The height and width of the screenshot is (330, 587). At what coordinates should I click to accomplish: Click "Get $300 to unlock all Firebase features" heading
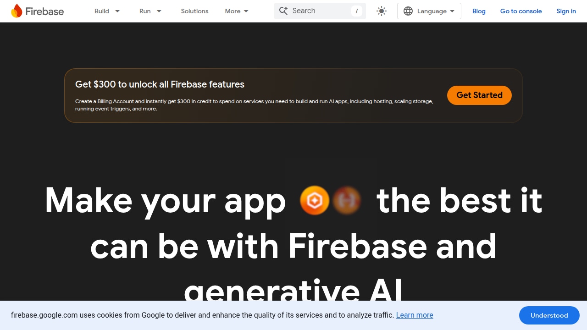pos(160,84)
